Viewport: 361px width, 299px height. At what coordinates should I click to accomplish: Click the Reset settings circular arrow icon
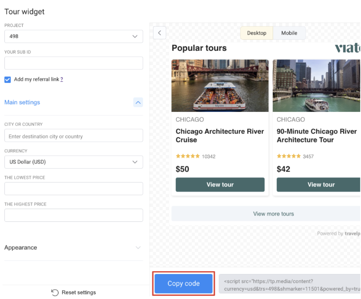coord(55,292)
